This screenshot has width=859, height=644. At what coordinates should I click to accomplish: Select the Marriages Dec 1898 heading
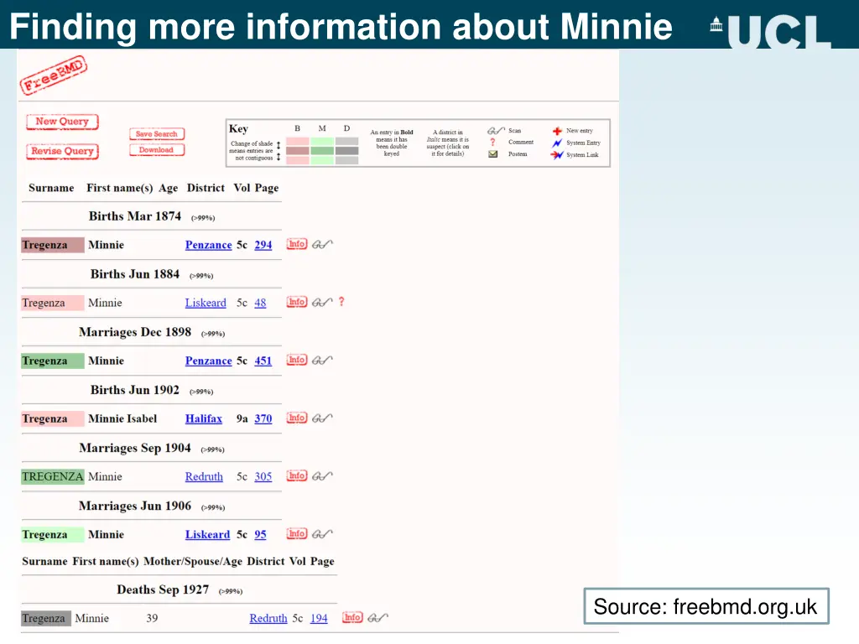[135, 332]
